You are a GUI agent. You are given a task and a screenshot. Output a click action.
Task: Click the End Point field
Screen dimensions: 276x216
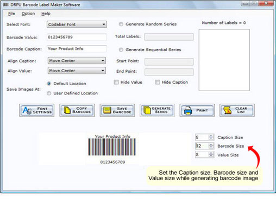pos(169,72)
